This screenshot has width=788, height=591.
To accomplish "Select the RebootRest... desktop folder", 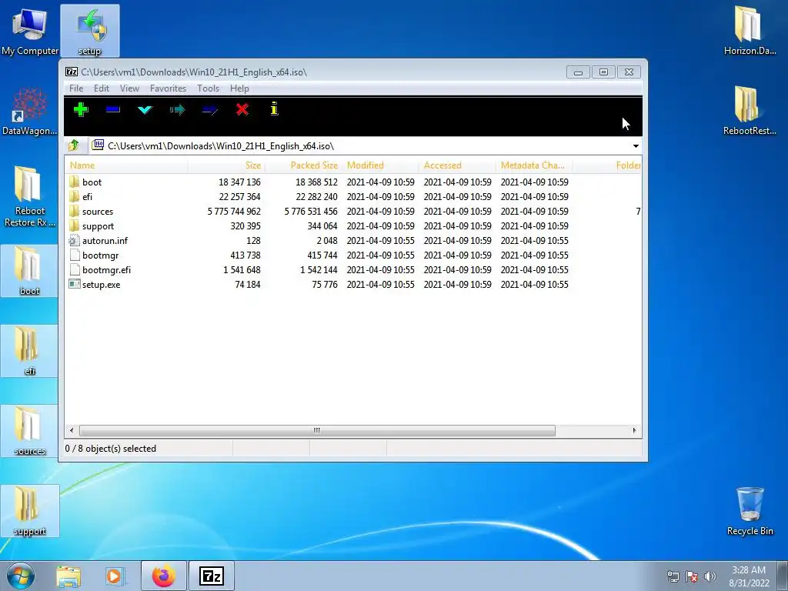I will click(750, 111).
